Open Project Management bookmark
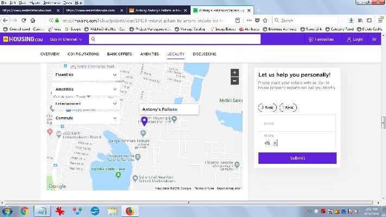The width and height of the screenshot is (386, 217). (x=150, y=29)
